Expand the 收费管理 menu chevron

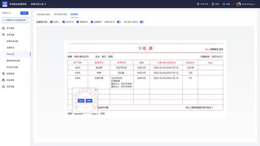27,74
